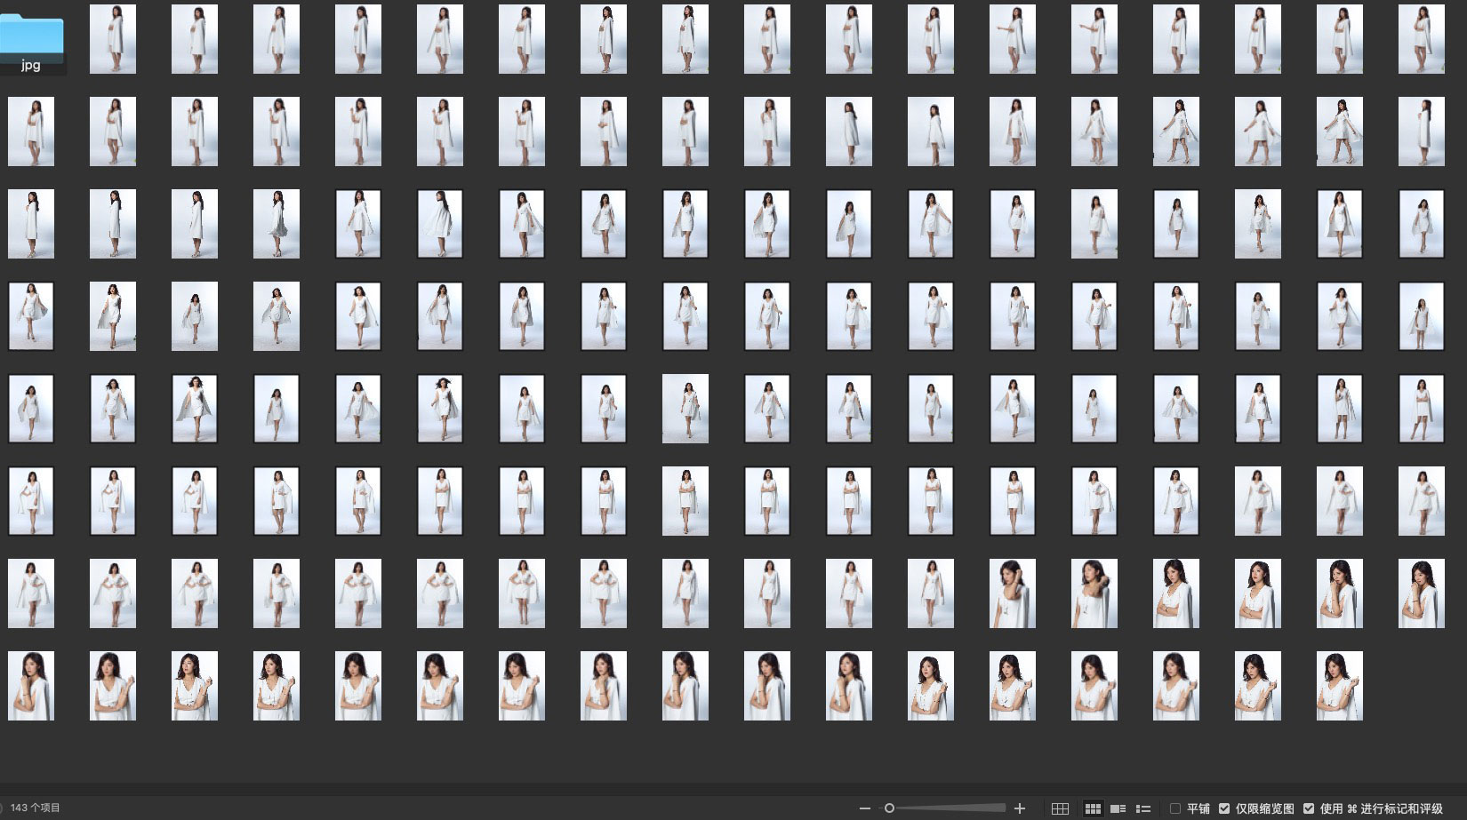Select the first photo beside the jpg folder
The image size is (1467, 820).
(x=113, y=39)
